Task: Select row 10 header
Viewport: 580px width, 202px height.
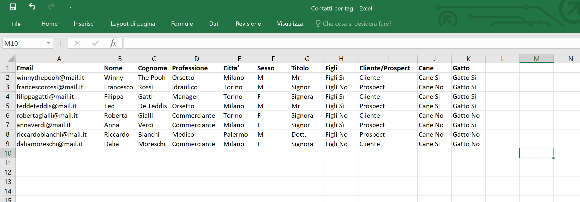Action: (x=8, y=153)
